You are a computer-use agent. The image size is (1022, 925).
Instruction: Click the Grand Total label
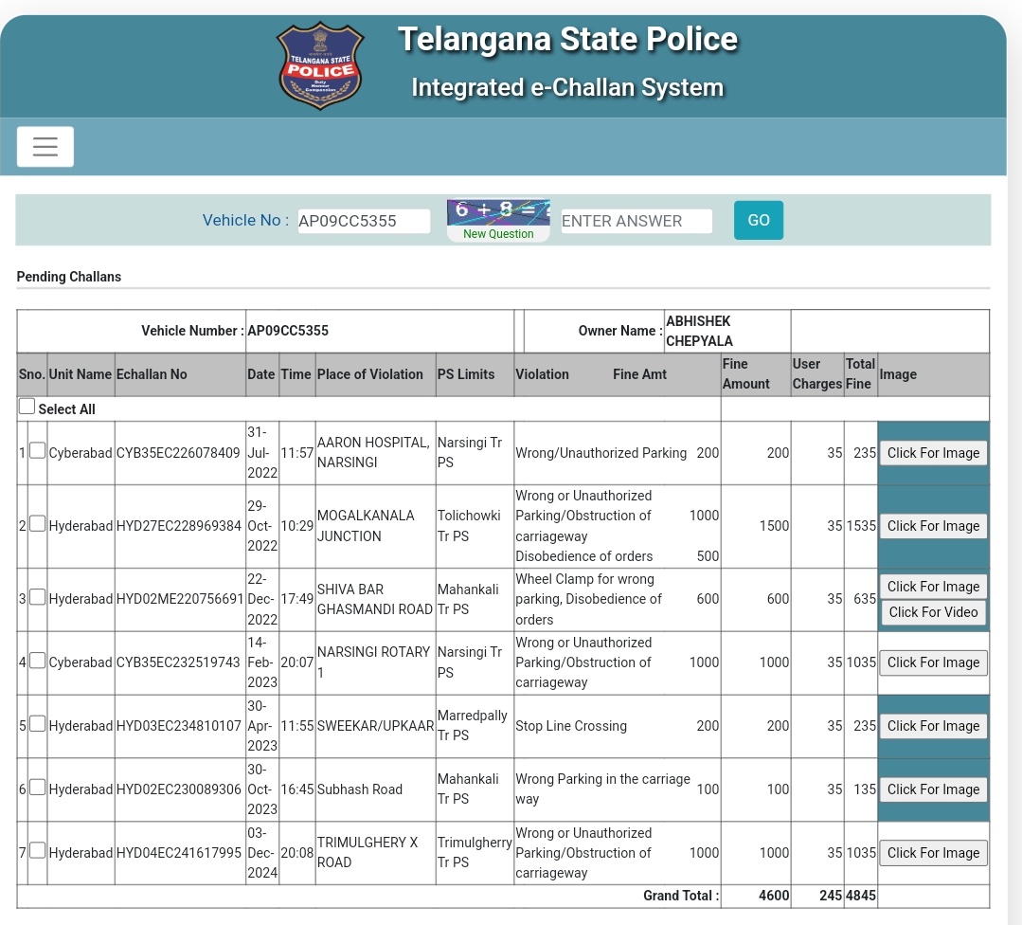tap(680, 896)
